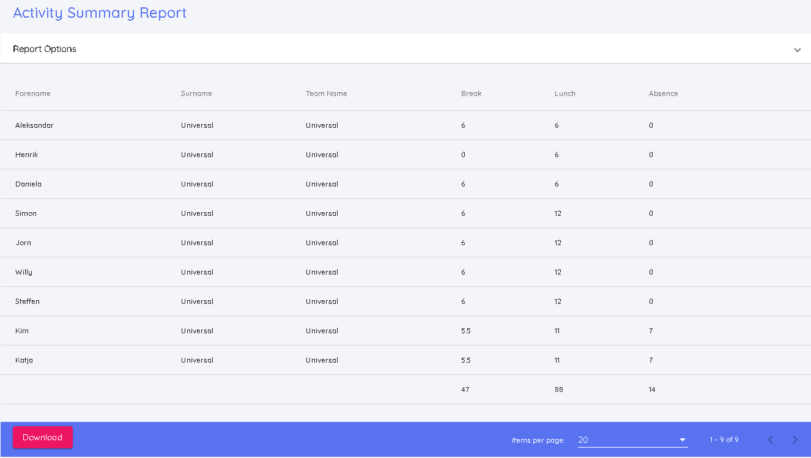
Task: Click the Team Name column header
Action: point(326,94)
